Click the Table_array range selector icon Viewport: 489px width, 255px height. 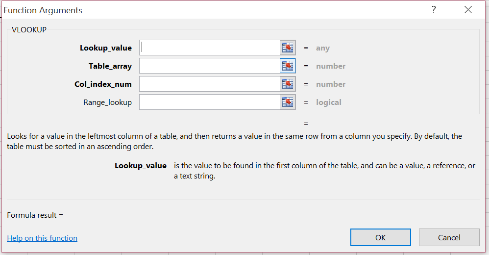click(288, 66)
